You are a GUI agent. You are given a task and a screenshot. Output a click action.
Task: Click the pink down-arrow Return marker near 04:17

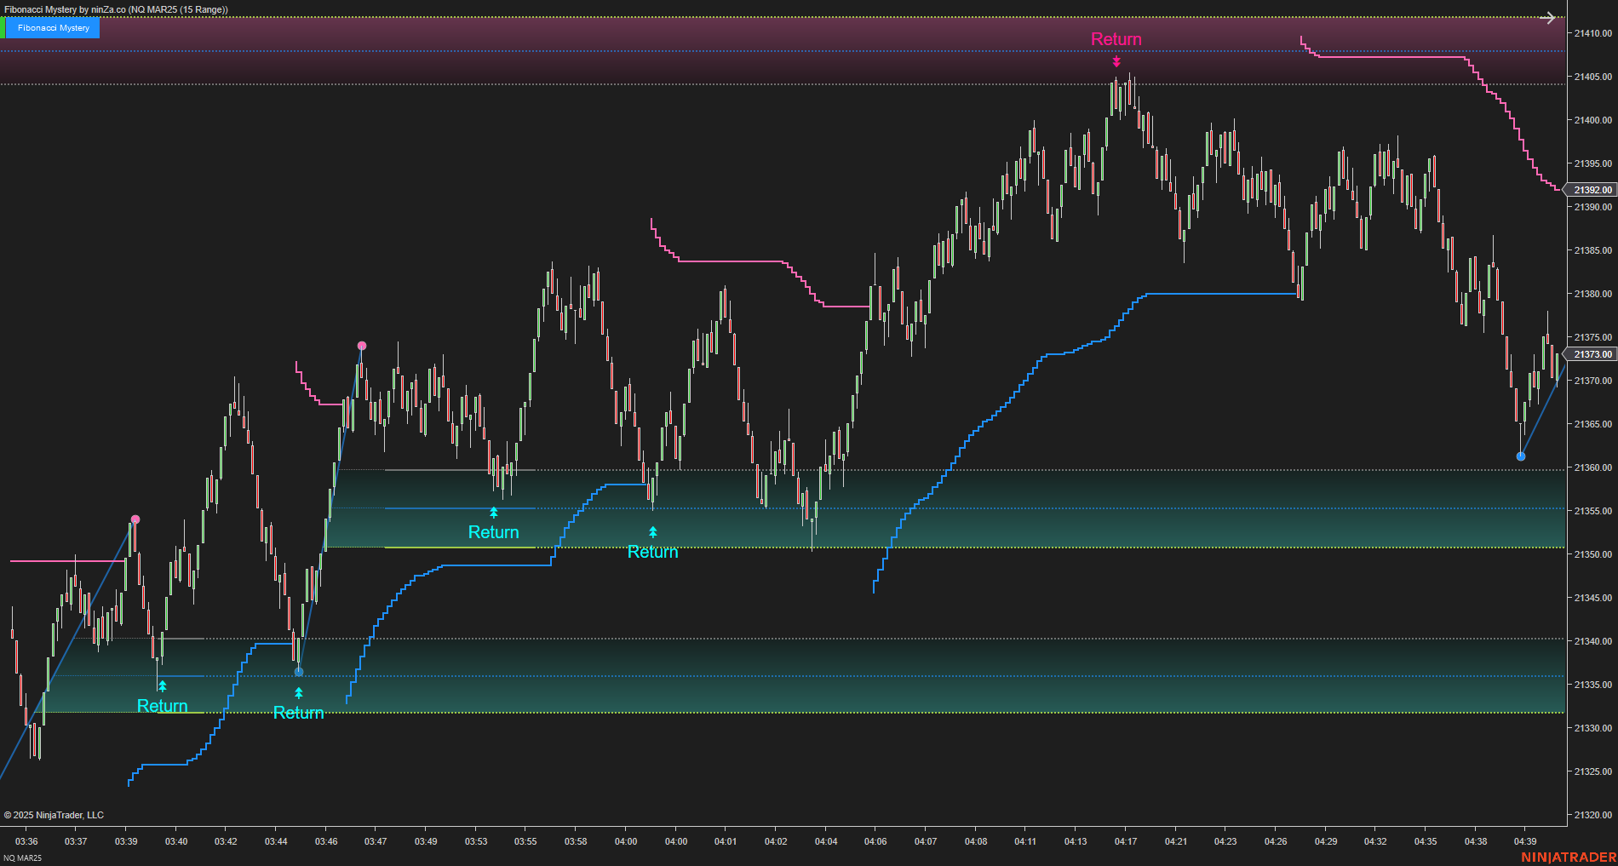(1116, 62)
